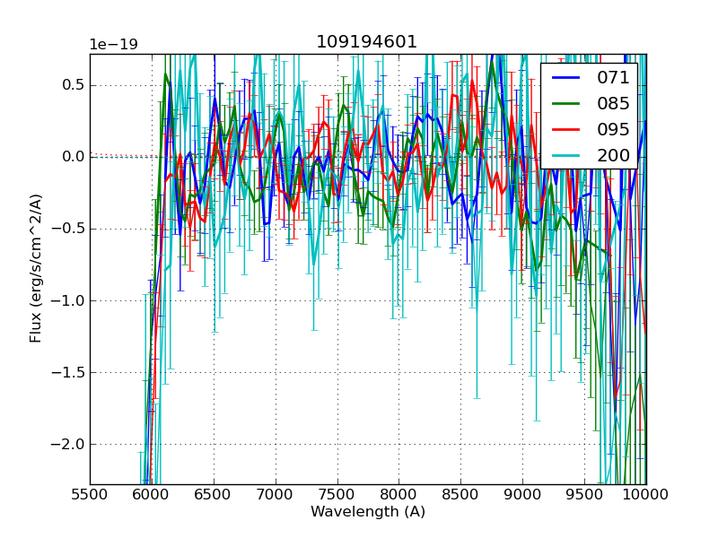The image size is (718, 538).
Task: Select the blue line swatch for 071
Action: point(565,78)
